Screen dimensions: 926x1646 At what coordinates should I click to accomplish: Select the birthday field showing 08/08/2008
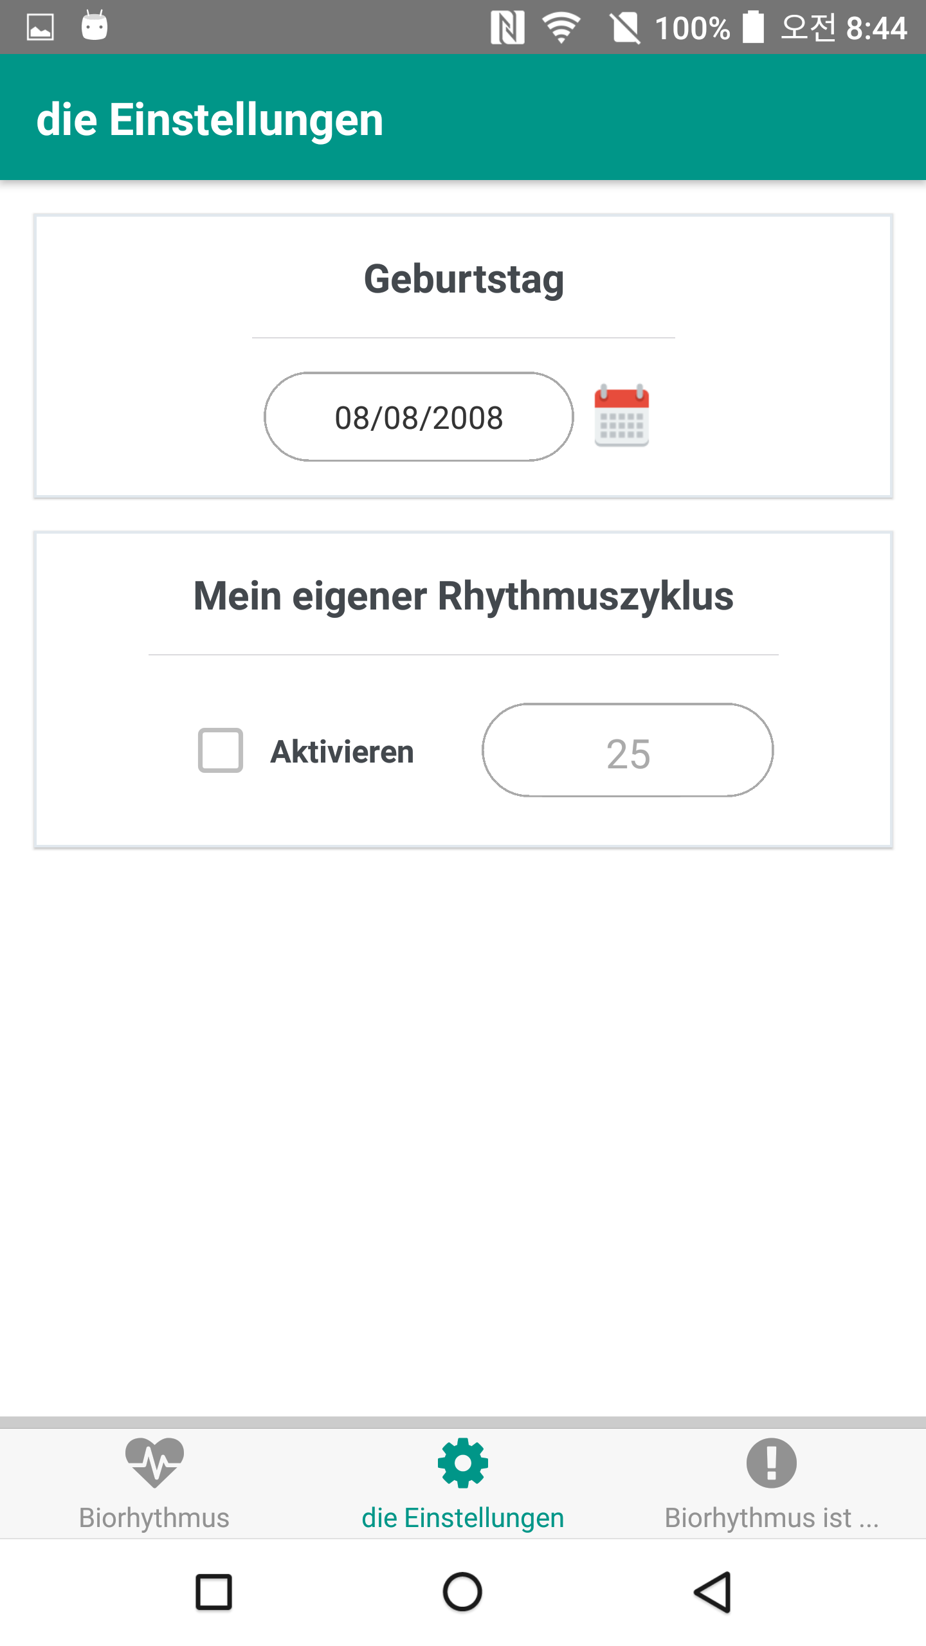pos(419,417)
